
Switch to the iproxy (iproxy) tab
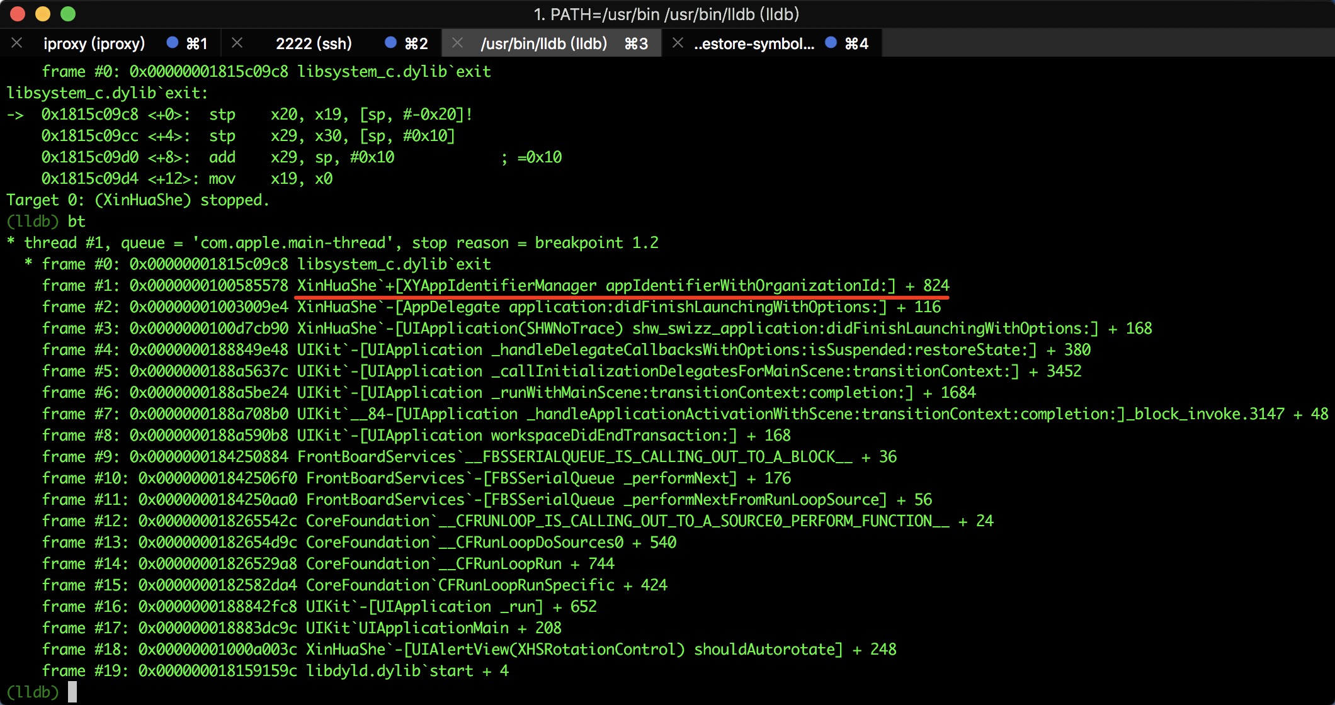[x=94, y=43]
